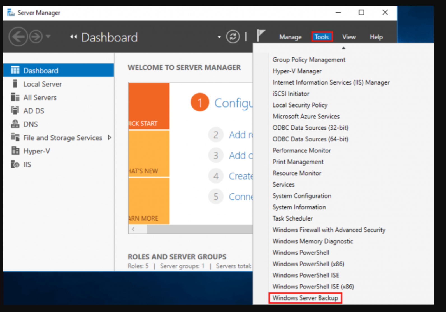Open the notifications flag icon
The height and width of the screenshot is (312, 446).
coord(261,36)
